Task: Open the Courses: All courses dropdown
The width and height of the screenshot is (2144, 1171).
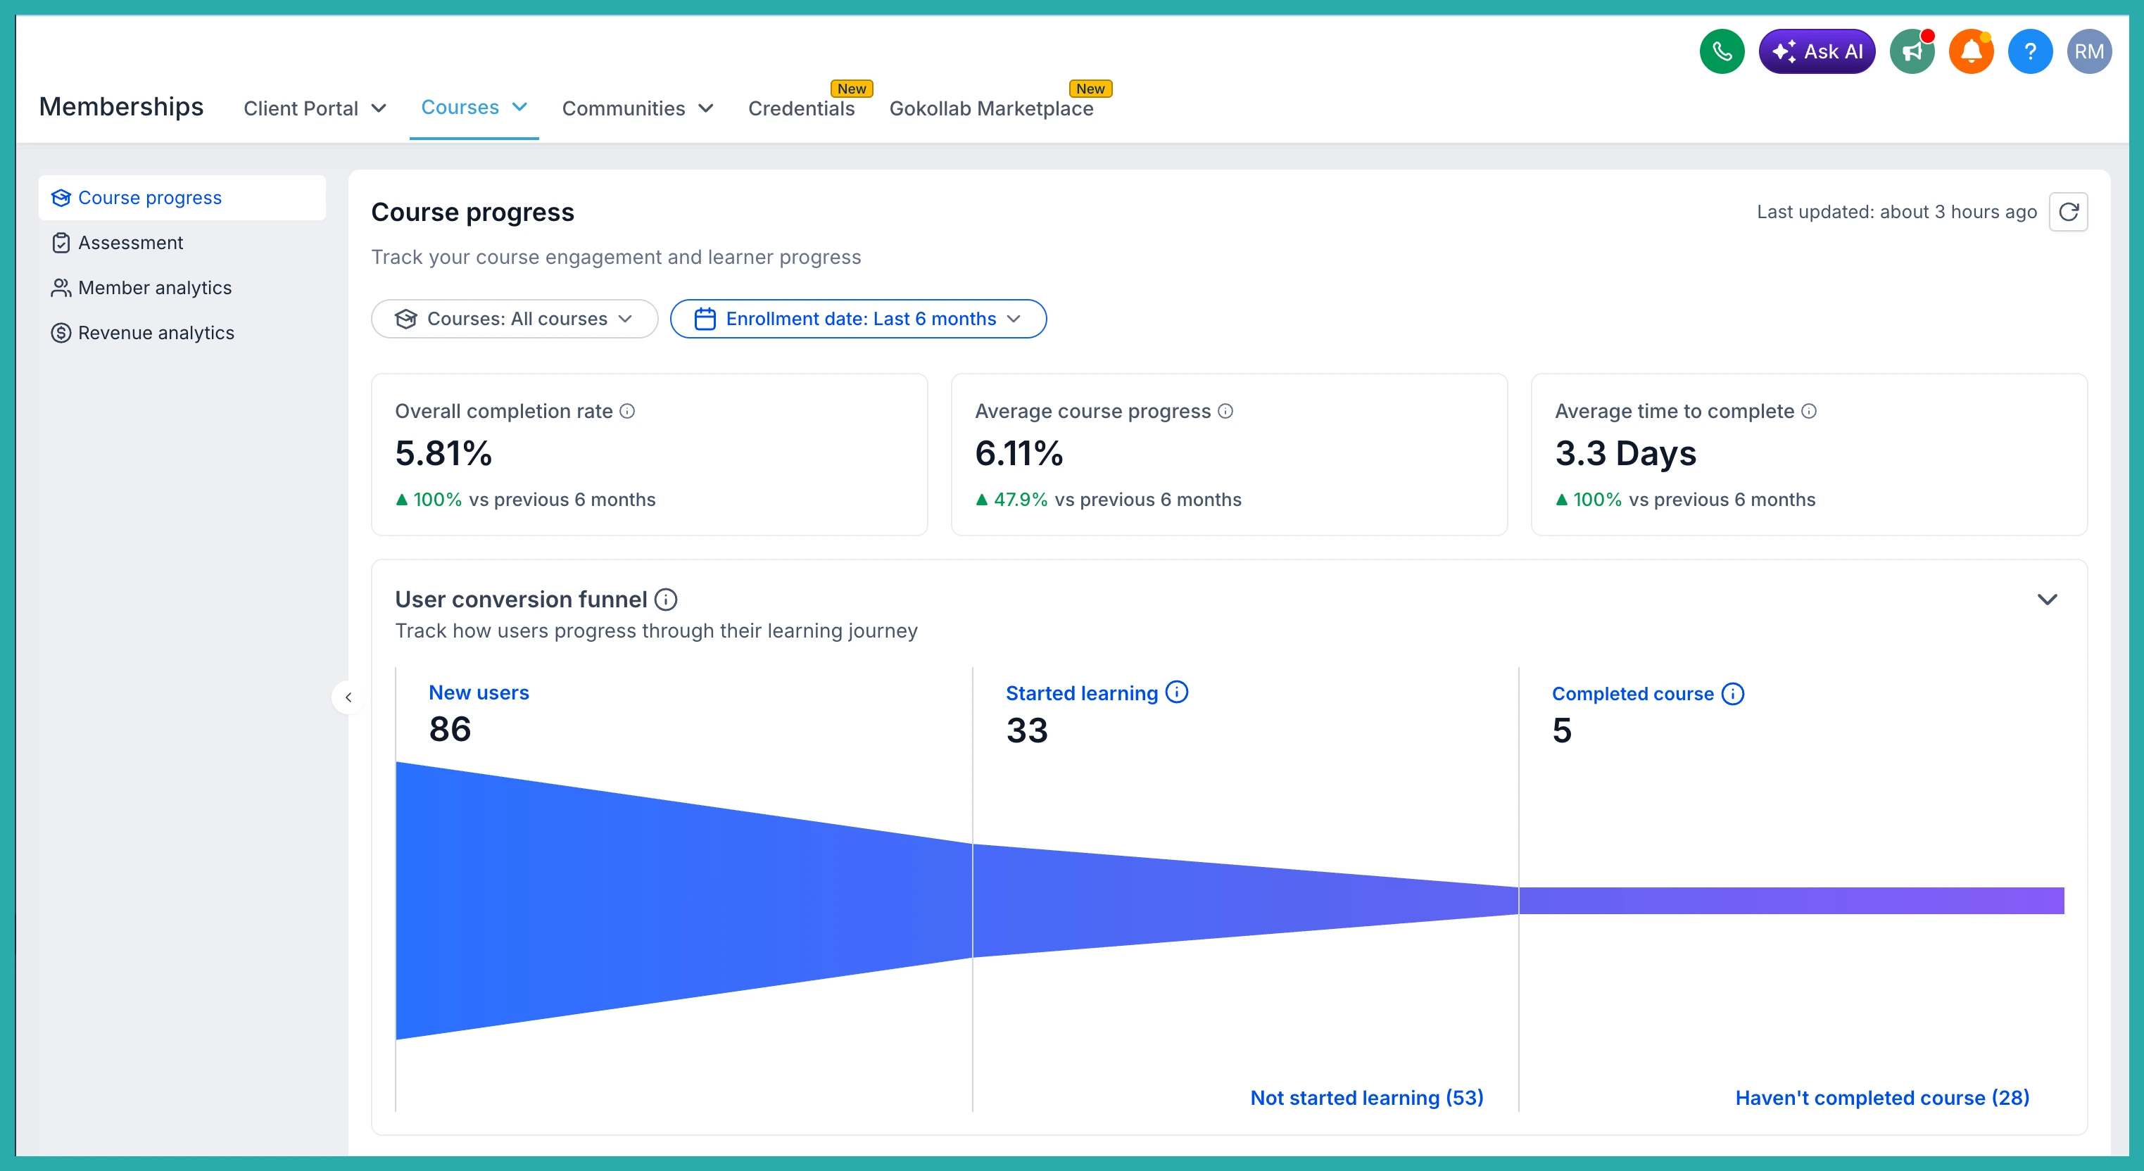Action: point(515,319)
